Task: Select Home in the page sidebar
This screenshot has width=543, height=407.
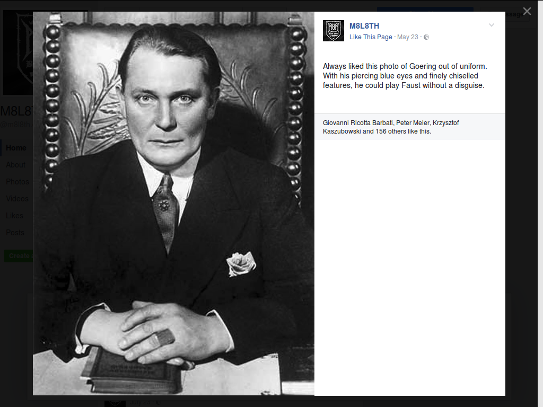Action: (16, 148)
